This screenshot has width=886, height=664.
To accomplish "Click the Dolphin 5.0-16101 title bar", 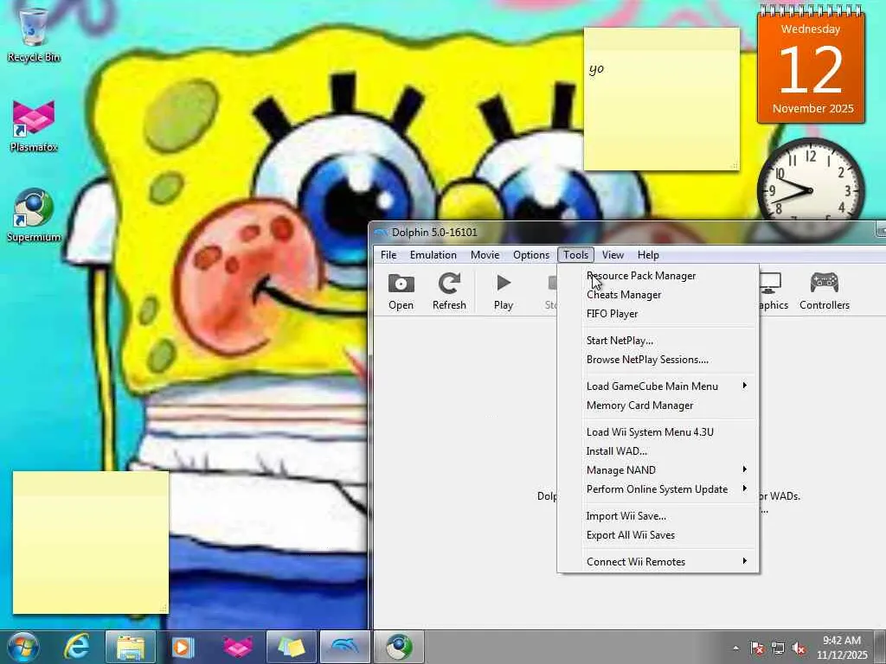I will click(x=621, y=232).
